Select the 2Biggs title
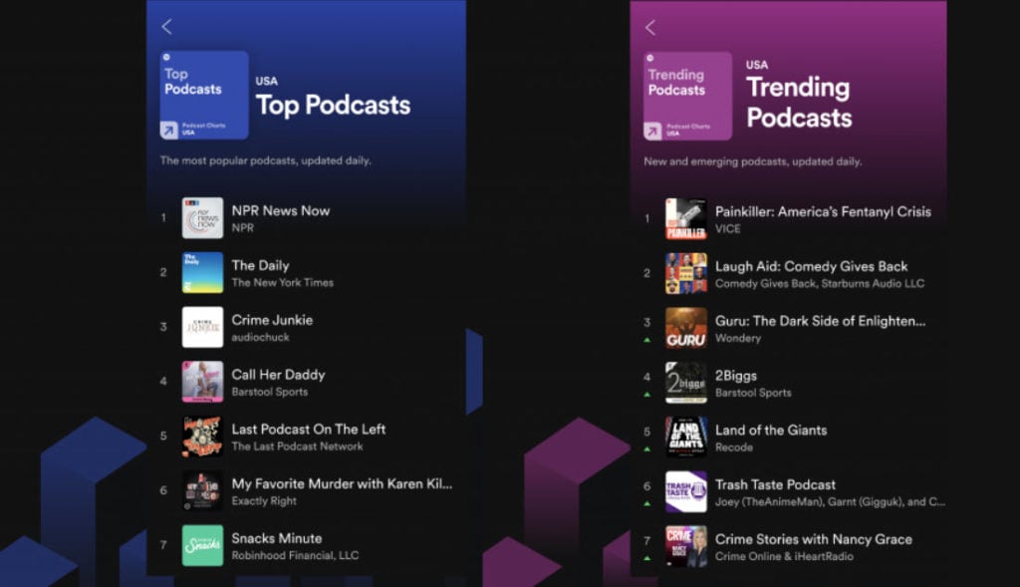 pos(736,376)
